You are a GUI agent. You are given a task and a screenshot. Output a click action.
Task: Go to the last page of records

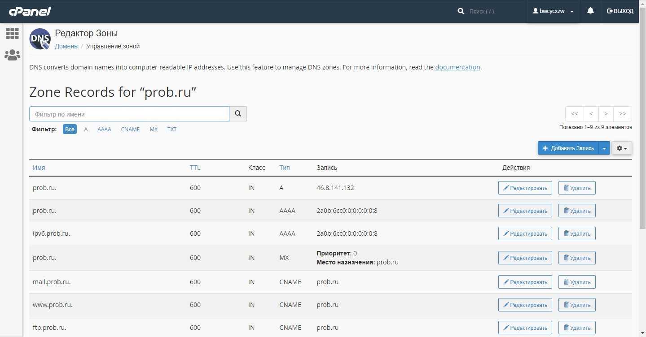622,114
